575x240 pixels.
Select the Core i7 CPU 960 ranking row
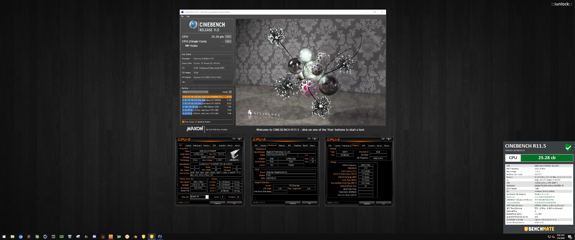coord(207,110)
